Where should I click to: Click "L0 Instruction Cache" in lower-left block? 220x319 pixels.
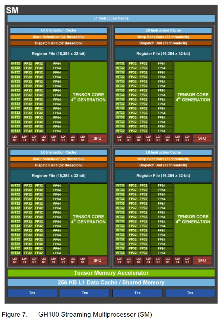pyautogui.click(x=59, y=152)
